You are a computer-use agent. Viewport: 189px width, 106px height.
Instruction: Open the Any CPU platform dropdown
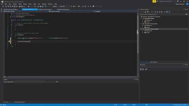click(65, 6)
